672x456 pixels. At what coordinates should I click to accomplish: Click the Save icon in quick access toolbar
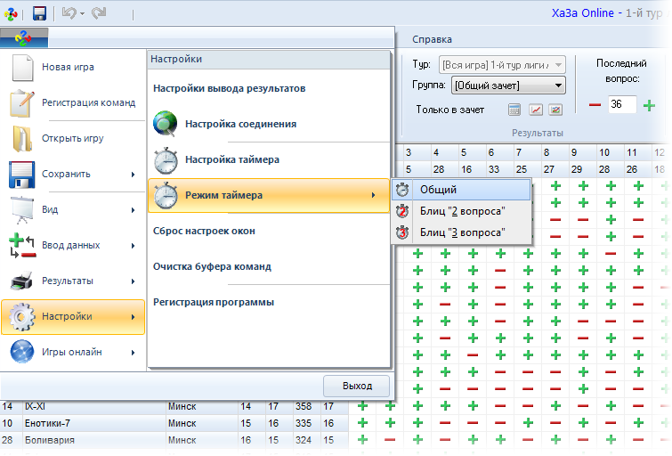(39, 13)
